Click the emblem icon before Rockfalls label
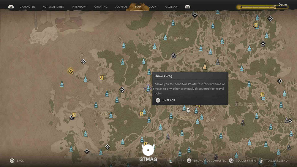The height and width of the screenshot is (167, 297). (97, 114)
